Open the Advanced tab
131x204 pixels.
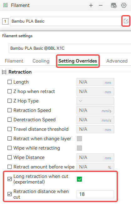pos(117,61)
